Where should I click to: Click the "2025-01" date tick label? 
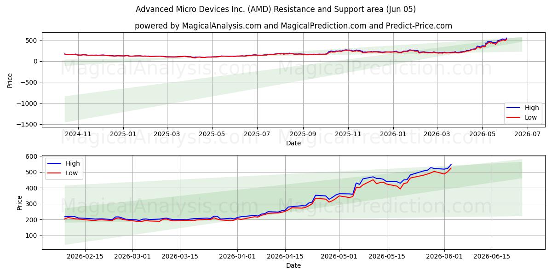(x=123, y=134)
